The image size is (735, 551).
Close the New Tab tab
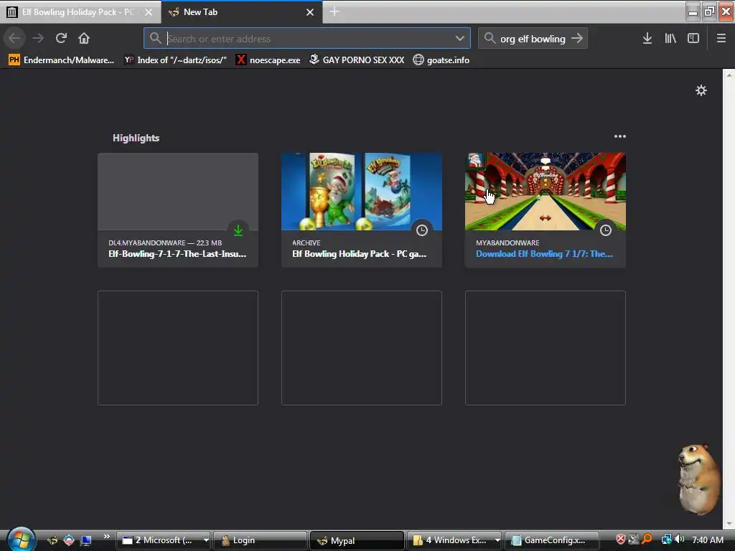click(x=310, y=12)
